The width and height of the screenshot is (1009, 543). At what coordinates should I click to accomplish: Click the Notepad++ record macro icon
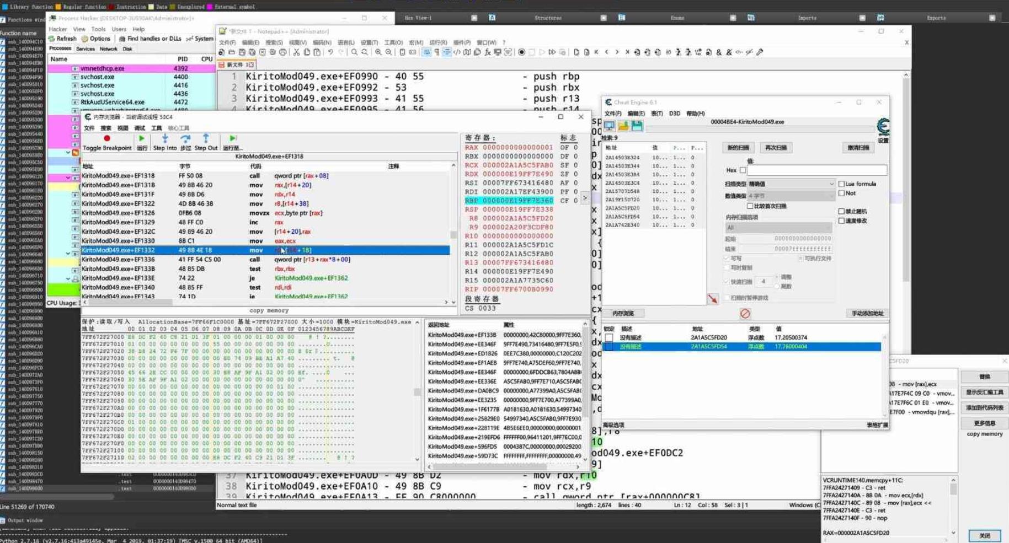pyautogui.click(x=521, y=52)
